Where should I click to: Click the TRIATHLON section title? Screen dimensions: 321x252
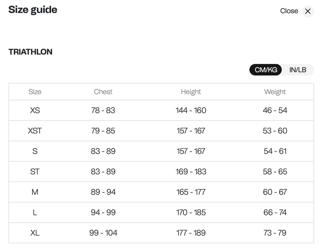point(30,52)
